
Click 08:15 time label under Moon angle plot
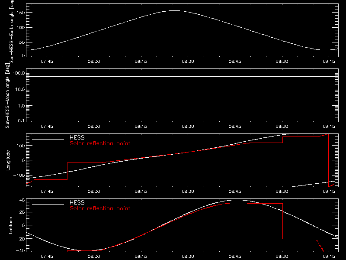[141, 127]
